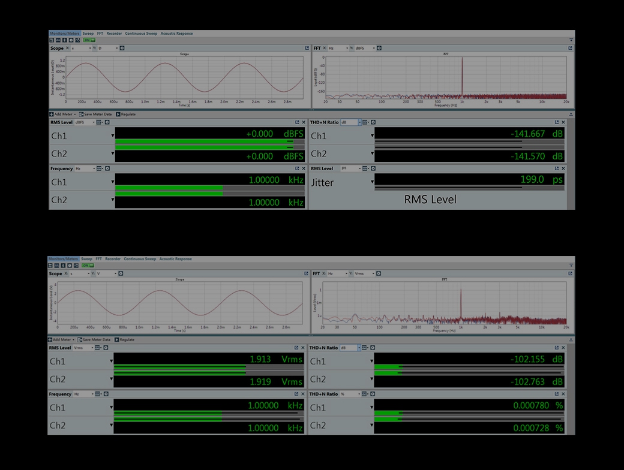Click fifth toolbar icon in top window

pyautogui.click(x=77, y=40)
